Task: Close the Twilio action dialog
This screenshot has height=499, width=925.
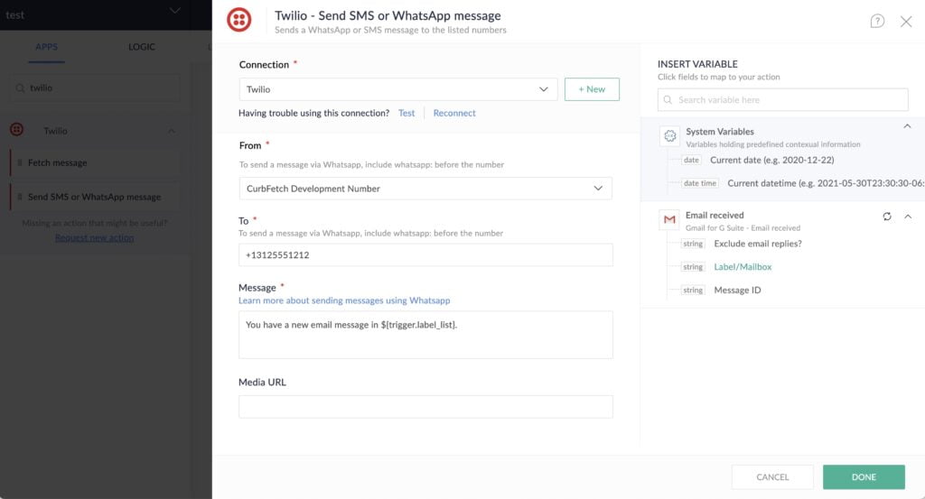Action: tap(906, 22)
